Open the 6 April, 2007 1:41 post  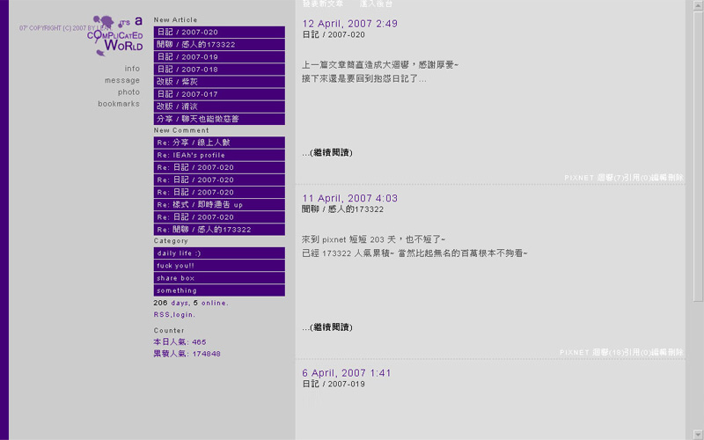[347, 373]
